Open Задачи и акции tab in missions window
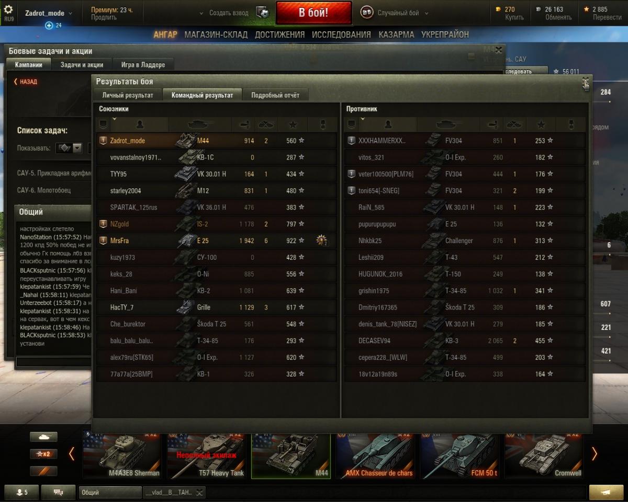 pos(82,65)
